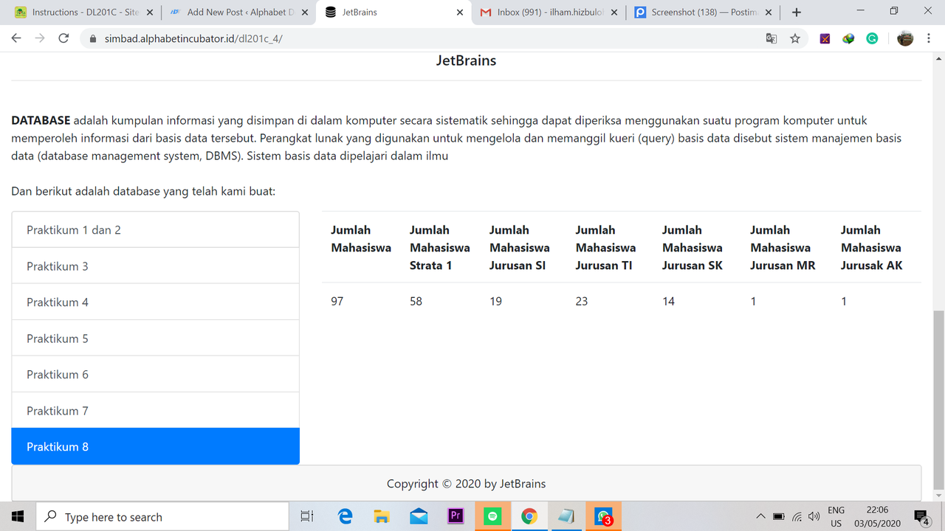Open the volume speaker icon
The width and height of the screenshot is (945, 531).
tap(814, 516)
